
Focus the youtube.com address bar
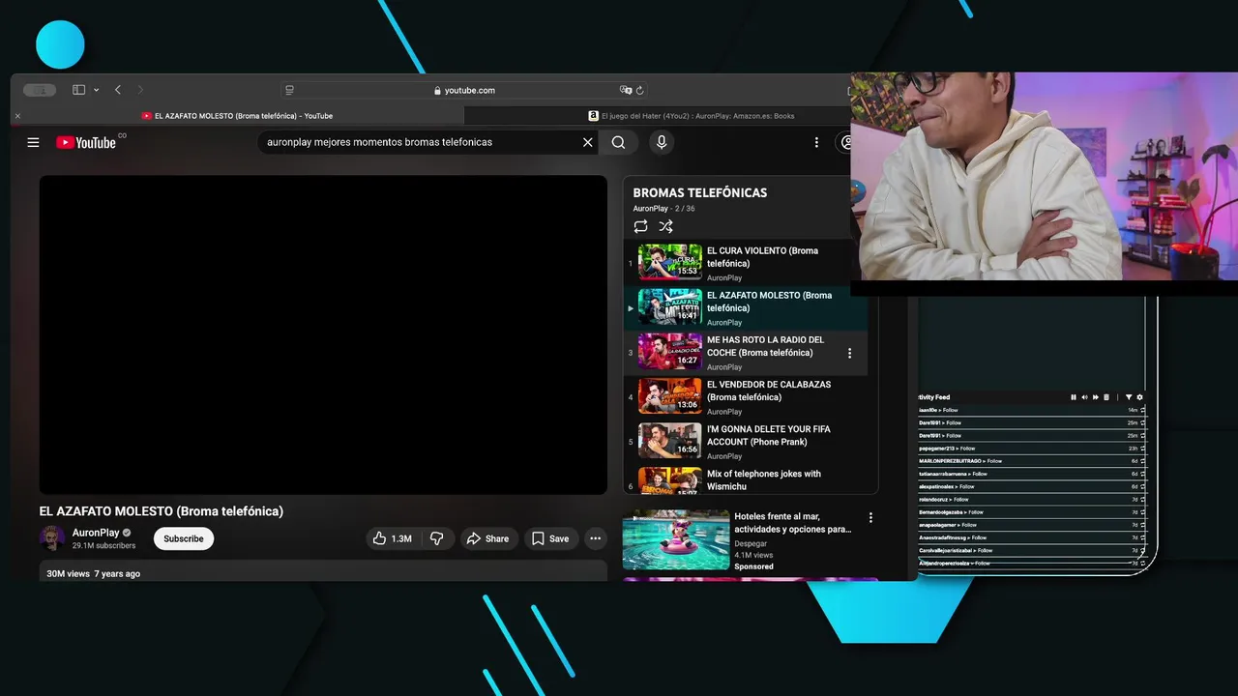(464, 90)
